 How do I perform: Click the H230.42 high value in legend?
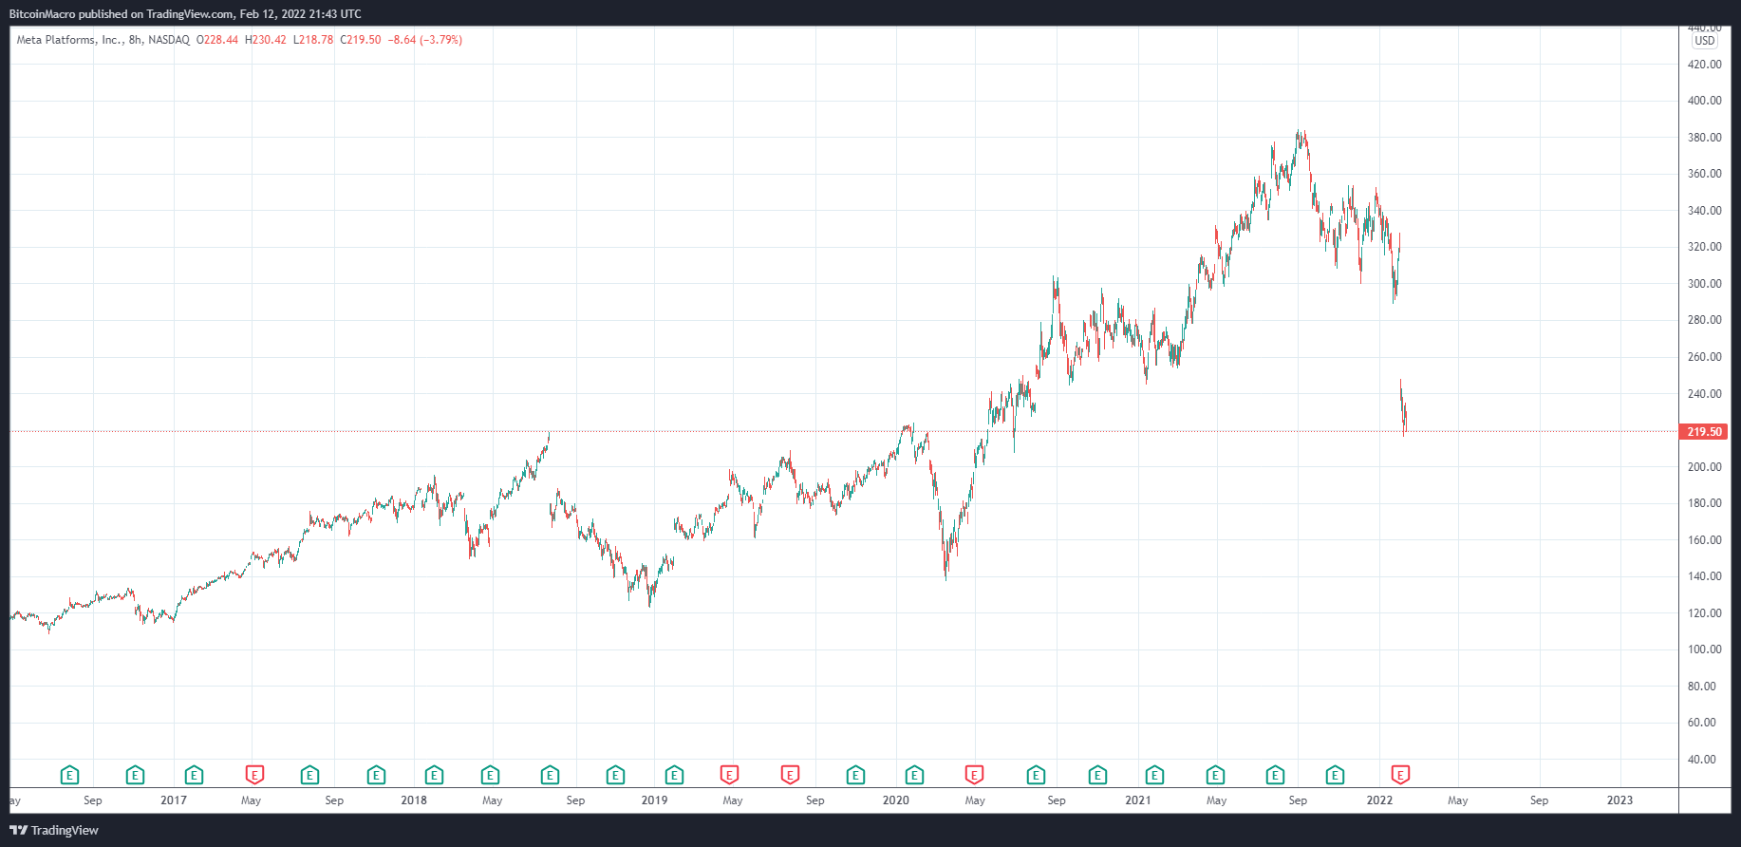click(x=266, y=40)
